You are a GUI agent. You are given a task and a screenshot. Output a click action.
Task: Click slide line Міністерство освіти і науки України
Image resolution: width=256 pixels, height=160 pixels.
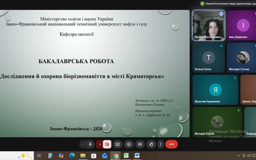click(x=76, y=19)
